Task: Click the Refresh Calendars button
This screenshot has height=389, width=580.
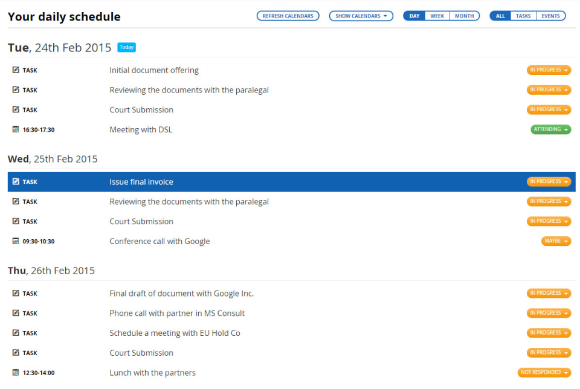Action: coord(288,16)
